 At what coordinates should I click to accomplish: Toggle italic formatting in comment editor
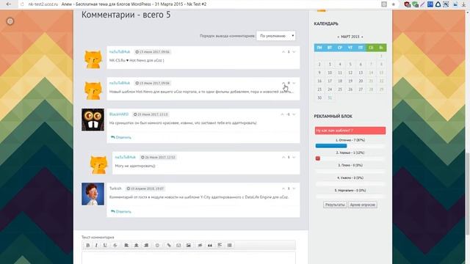coord(96,245)
